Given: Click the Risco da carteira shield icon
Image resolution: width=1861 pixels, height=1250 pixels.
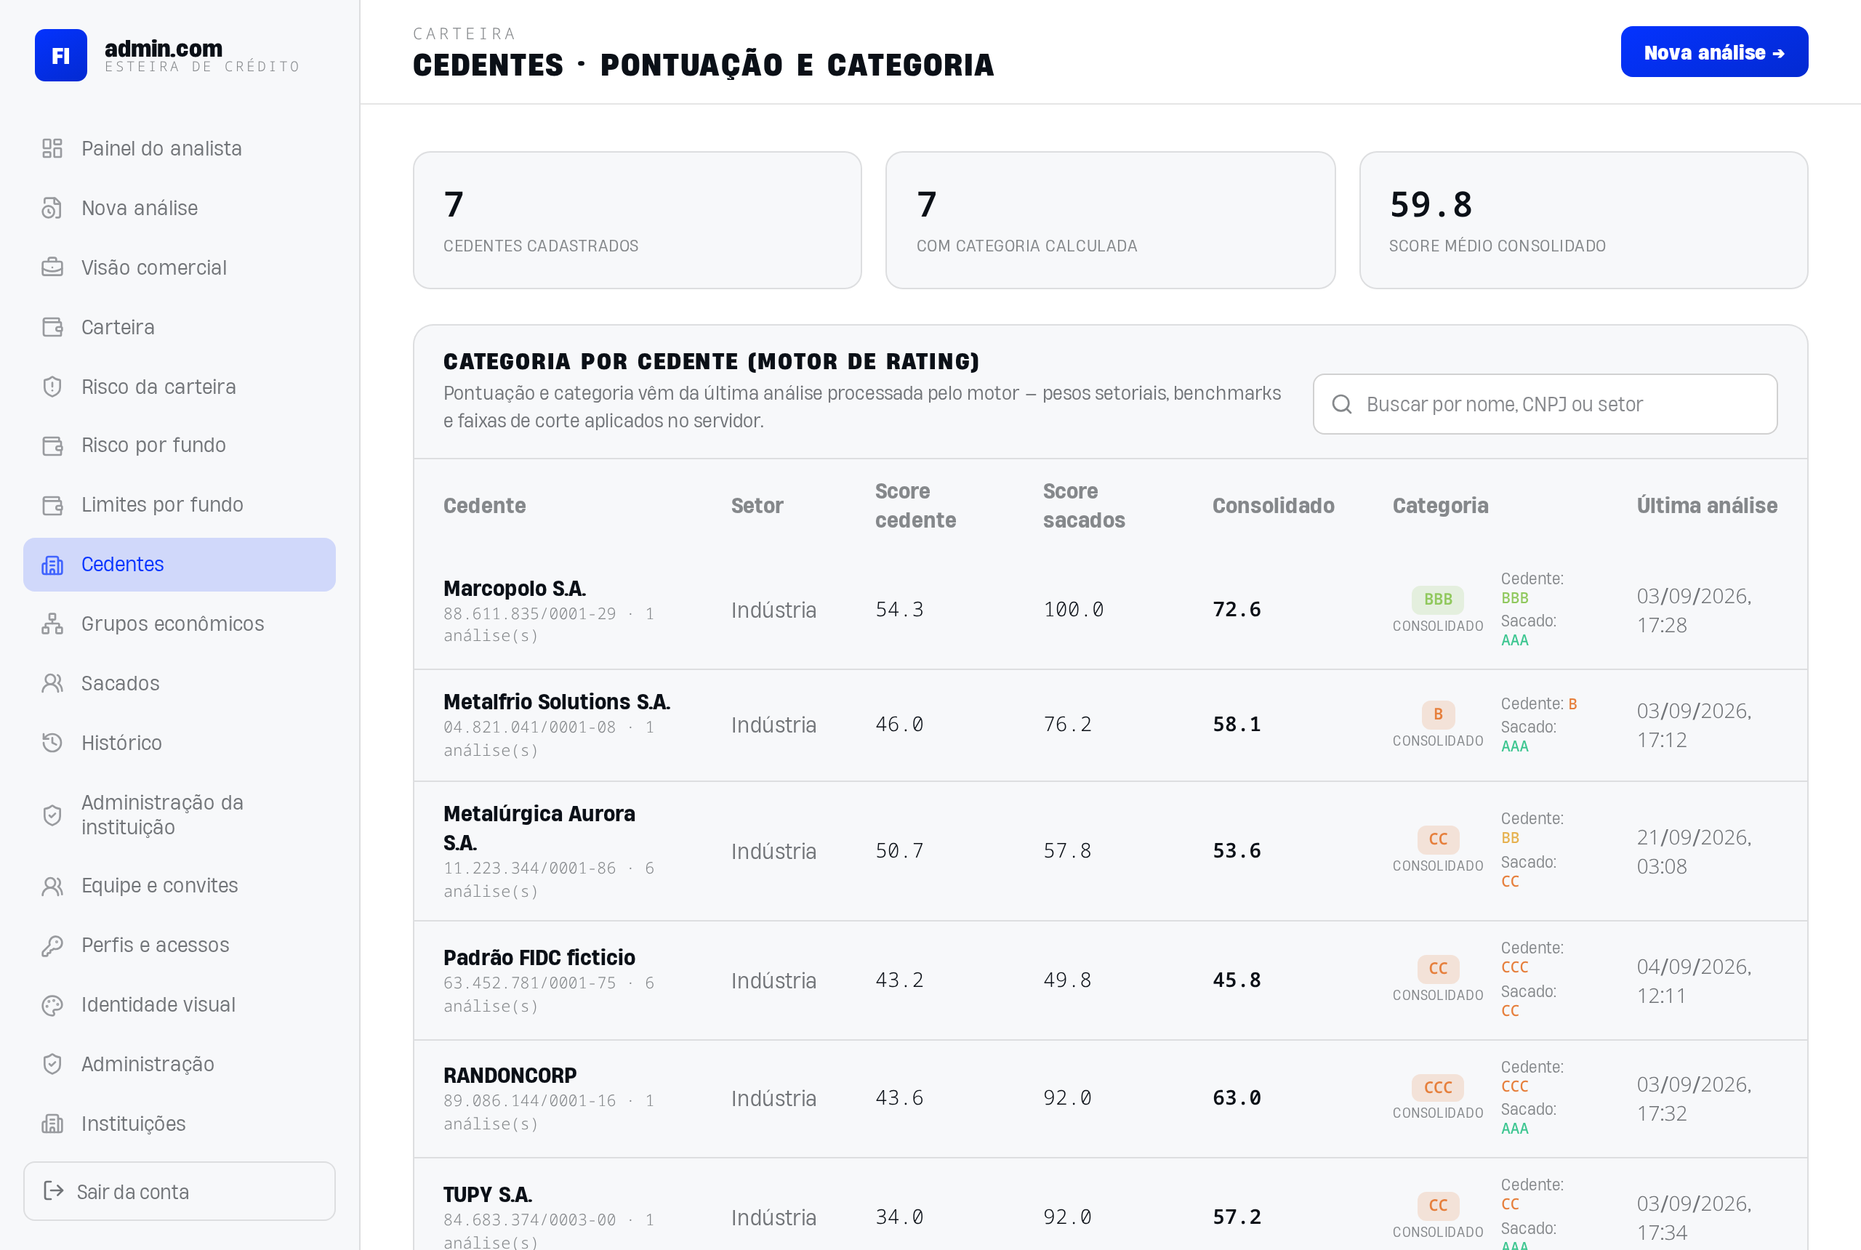Looking at the screenshot, I should pyautogui.click(x=52, y=387).
